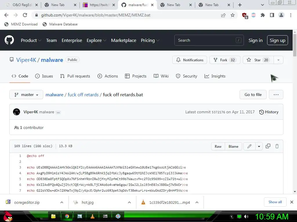Open the MEMZ Download bookmark
The image size is (297, 222).
[21, 24]
